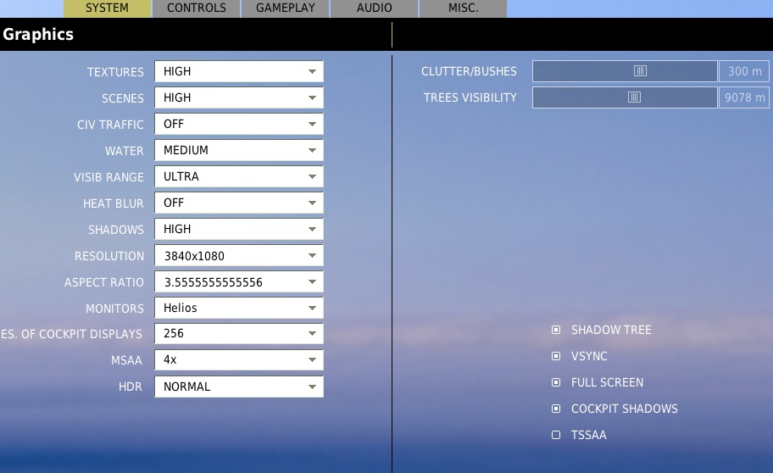Open the MISC. tab
Screen dimensions: 773x473
click(x=463, y=8)
